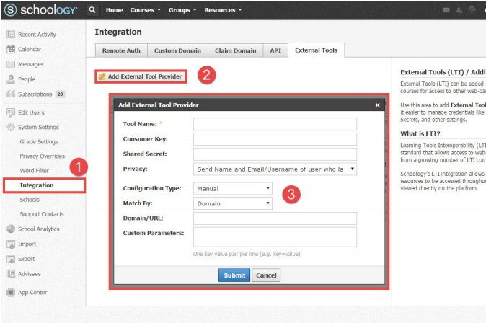
Task: Click the Edit Users sidebar icon
Action: tap(11, 112)
